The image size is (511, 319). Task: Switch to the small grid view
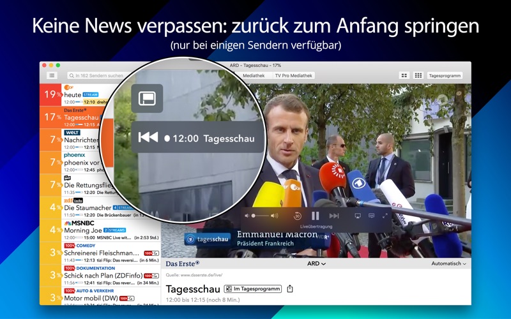coord(404,75)
